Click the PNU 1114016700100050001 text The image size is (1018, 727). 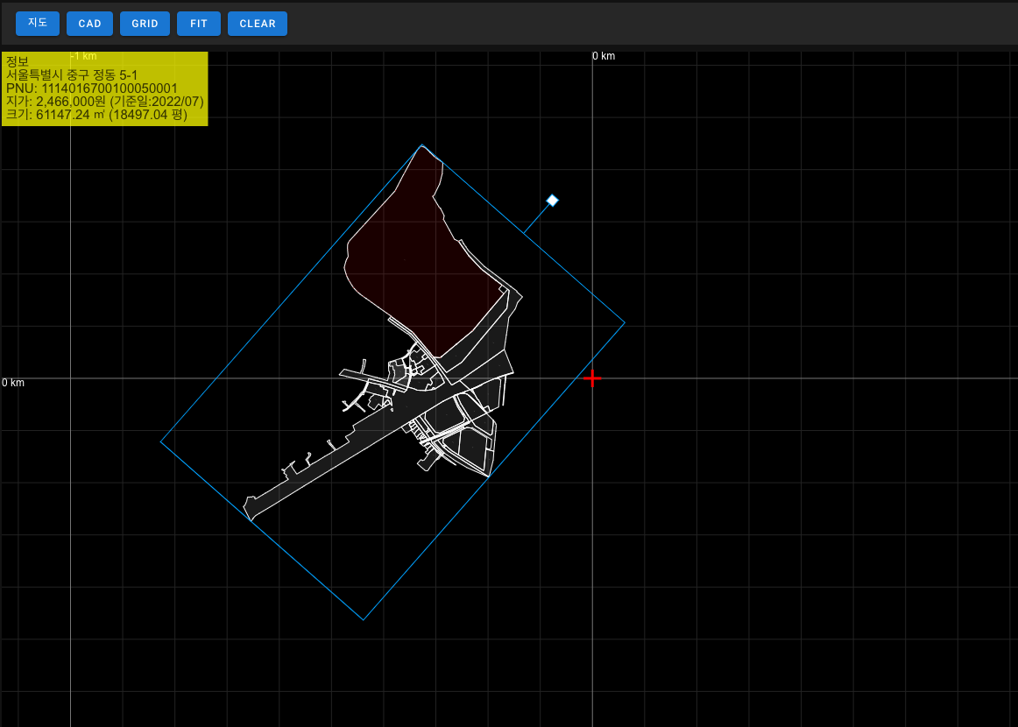pyautogui.click(x=91, y=88)
